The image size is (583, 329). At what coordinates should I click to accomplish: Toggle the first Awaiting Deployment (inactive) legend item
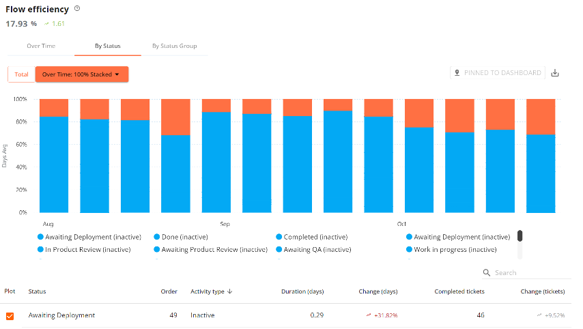point(89,237)
